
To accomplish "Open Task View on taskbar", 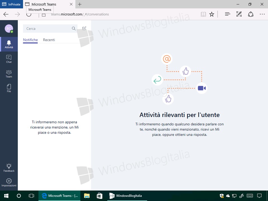I will click(32, 196).
